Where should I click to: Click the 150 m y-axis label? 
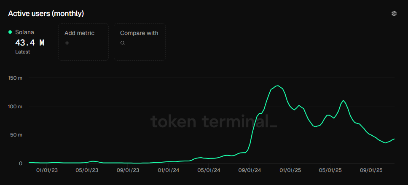tap(15, 78)
